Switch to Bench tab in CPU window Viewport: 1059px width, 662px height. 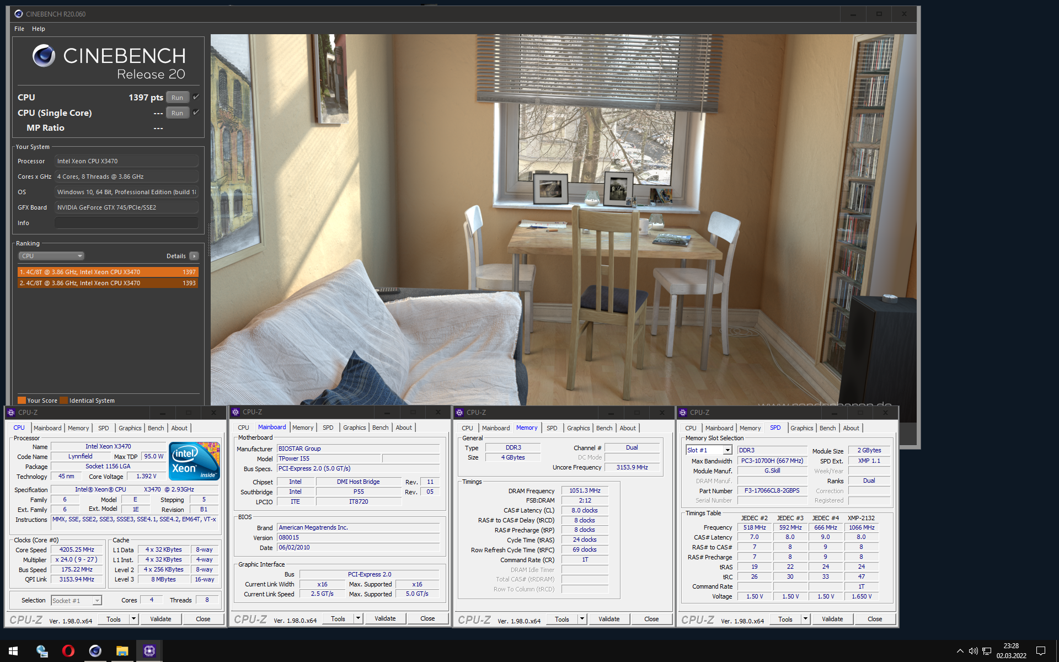(x=156, y=428)
